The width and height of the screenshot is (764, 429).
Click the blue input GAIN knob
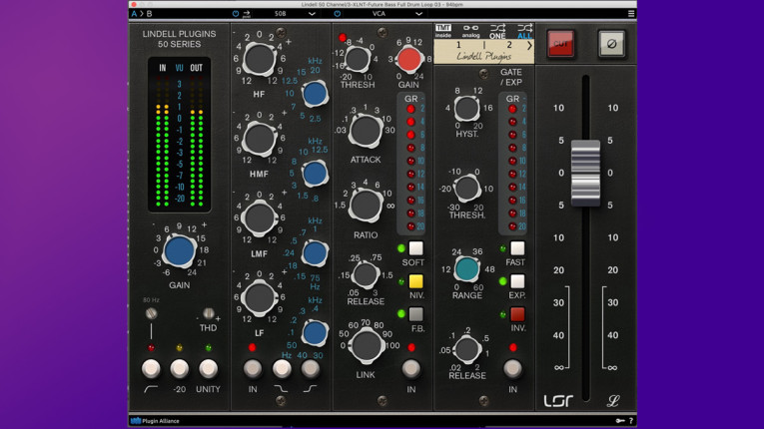(x=180, y=251)
